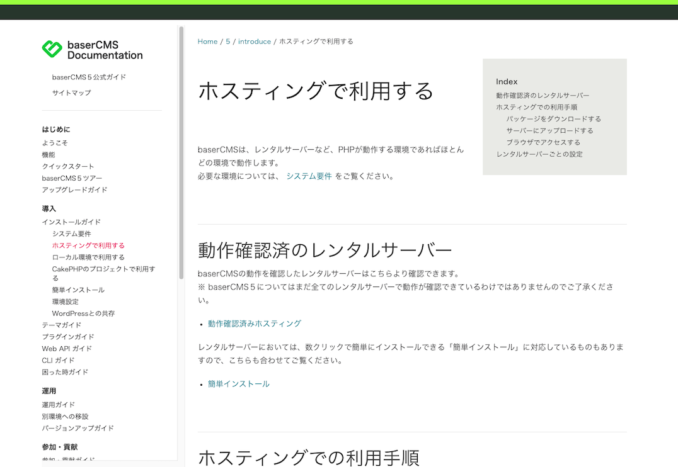Open アップグレードガイド sidebar item

[x=75, y=189]
